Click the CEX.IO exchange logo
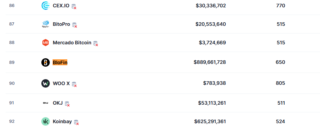 pos(45,6)
